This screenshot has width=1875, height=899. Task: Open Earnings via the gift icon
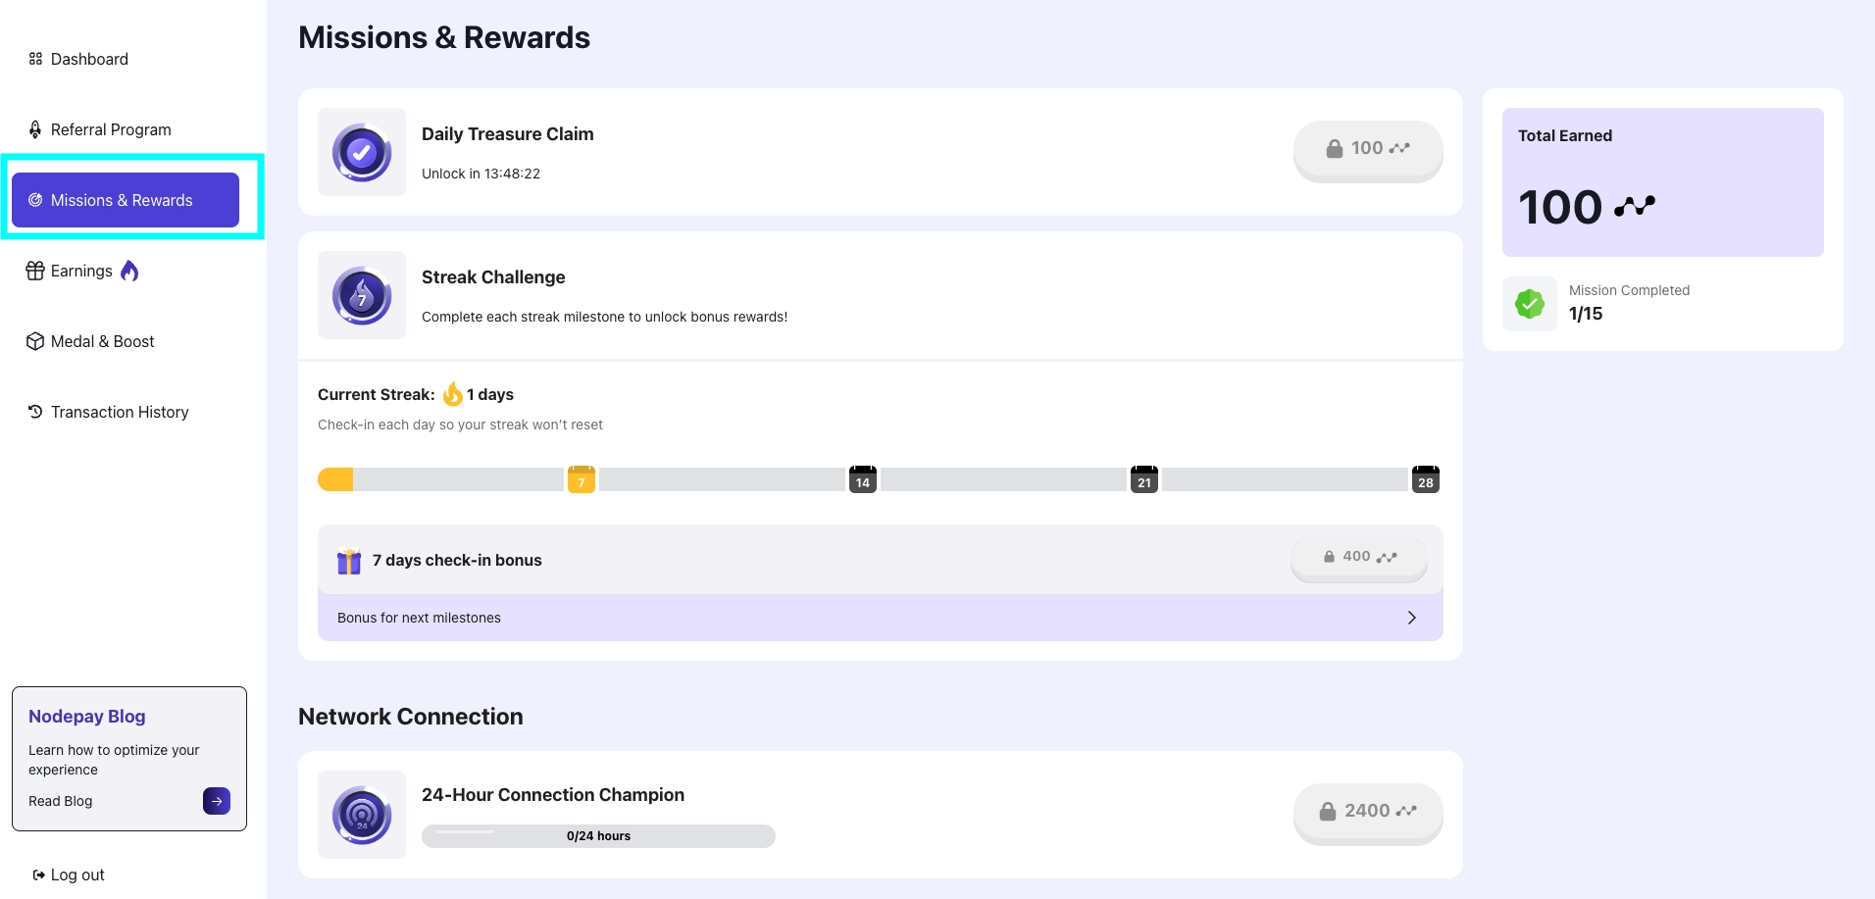[x=35, y=271]
